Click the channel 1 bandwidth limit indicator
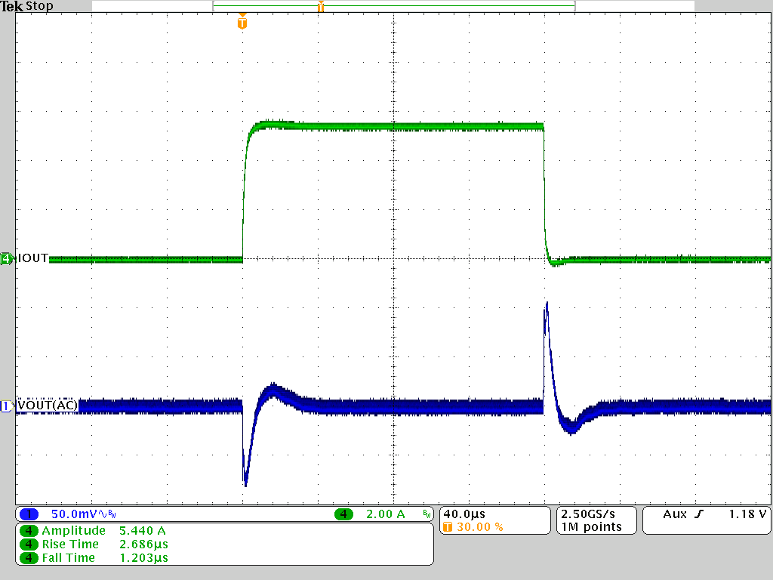 [112, 513]
